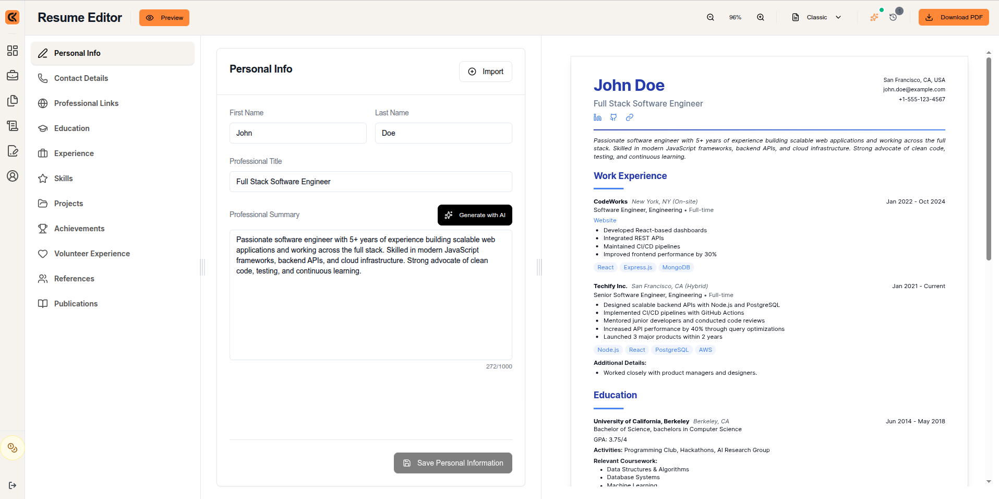The width and height of the screenshot is (999, 499).
Task: Click the resize handle between form and preview
Action: (539, 267)
